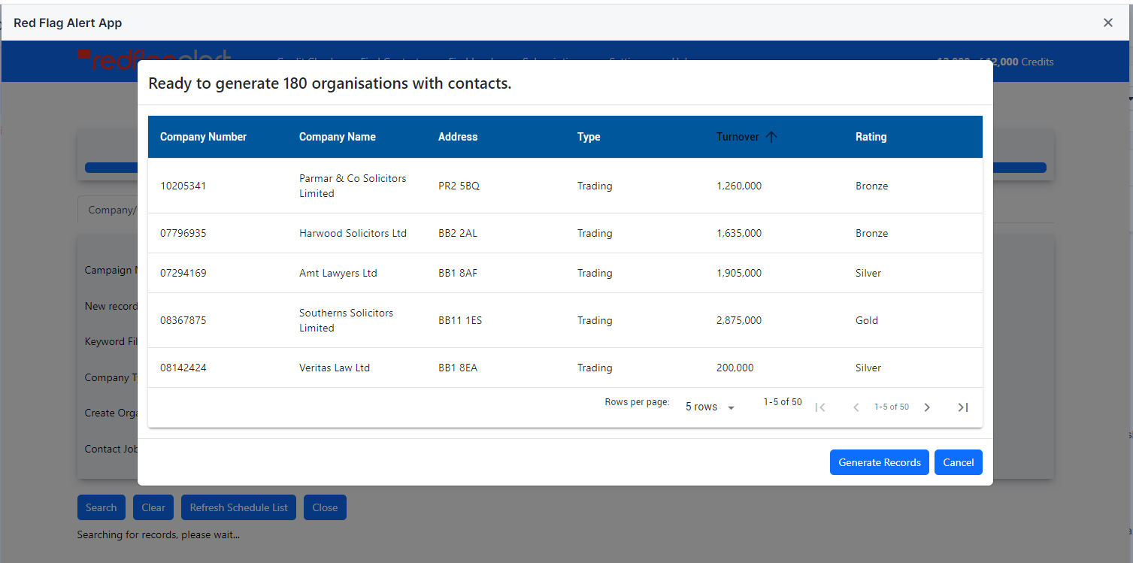Select the BB11 1ES address cell

coord(460,320)
